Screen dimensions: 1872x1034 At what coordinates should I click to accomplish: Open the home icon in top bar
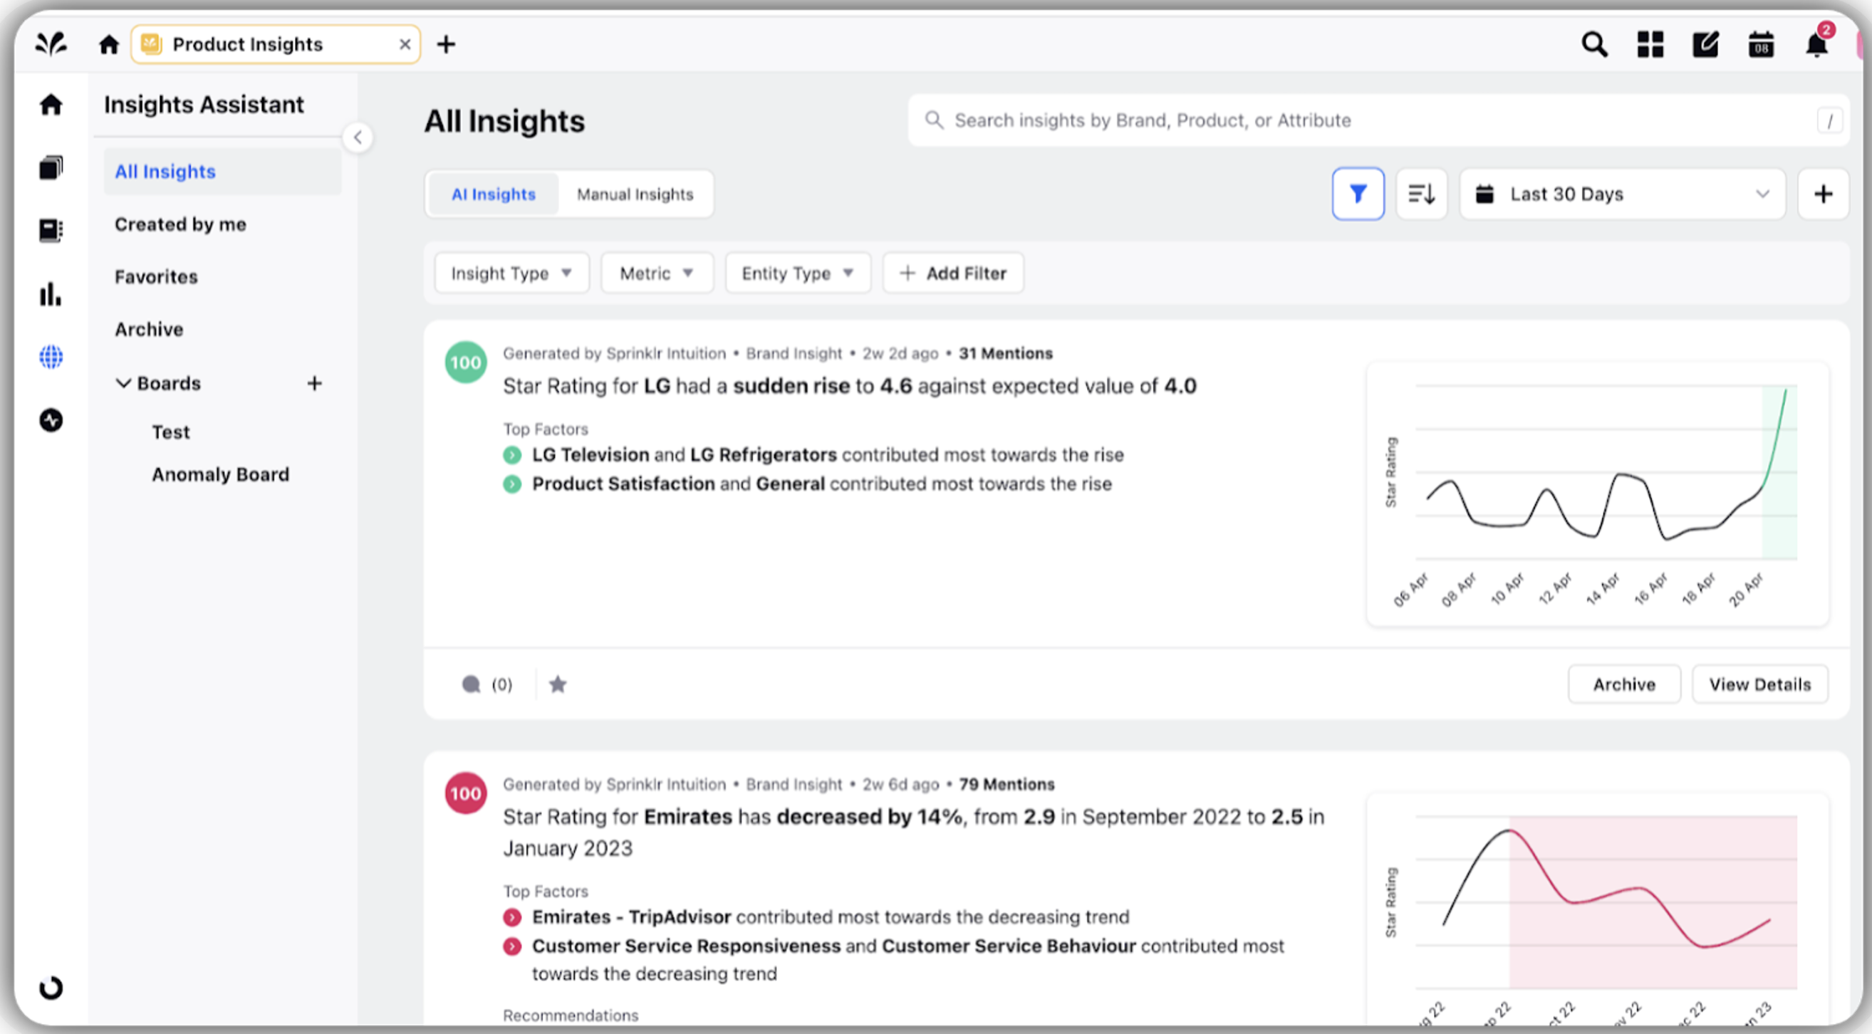109,44
